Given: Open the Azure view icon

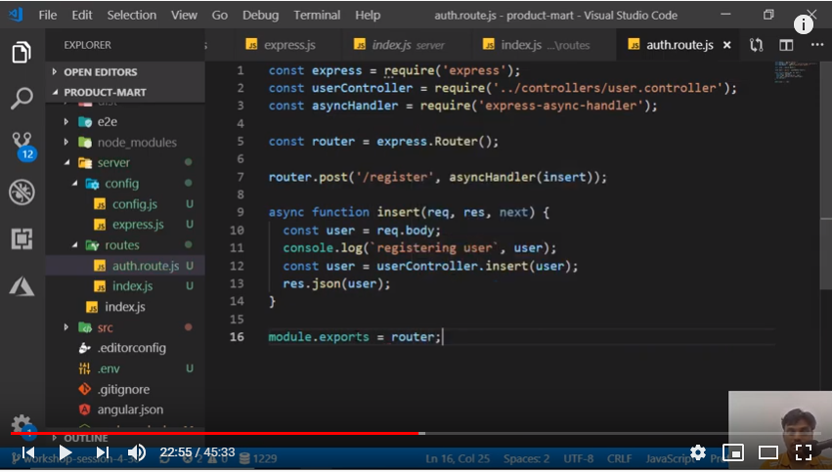Looking at the screenshot, I should click(x=22, y=285).
